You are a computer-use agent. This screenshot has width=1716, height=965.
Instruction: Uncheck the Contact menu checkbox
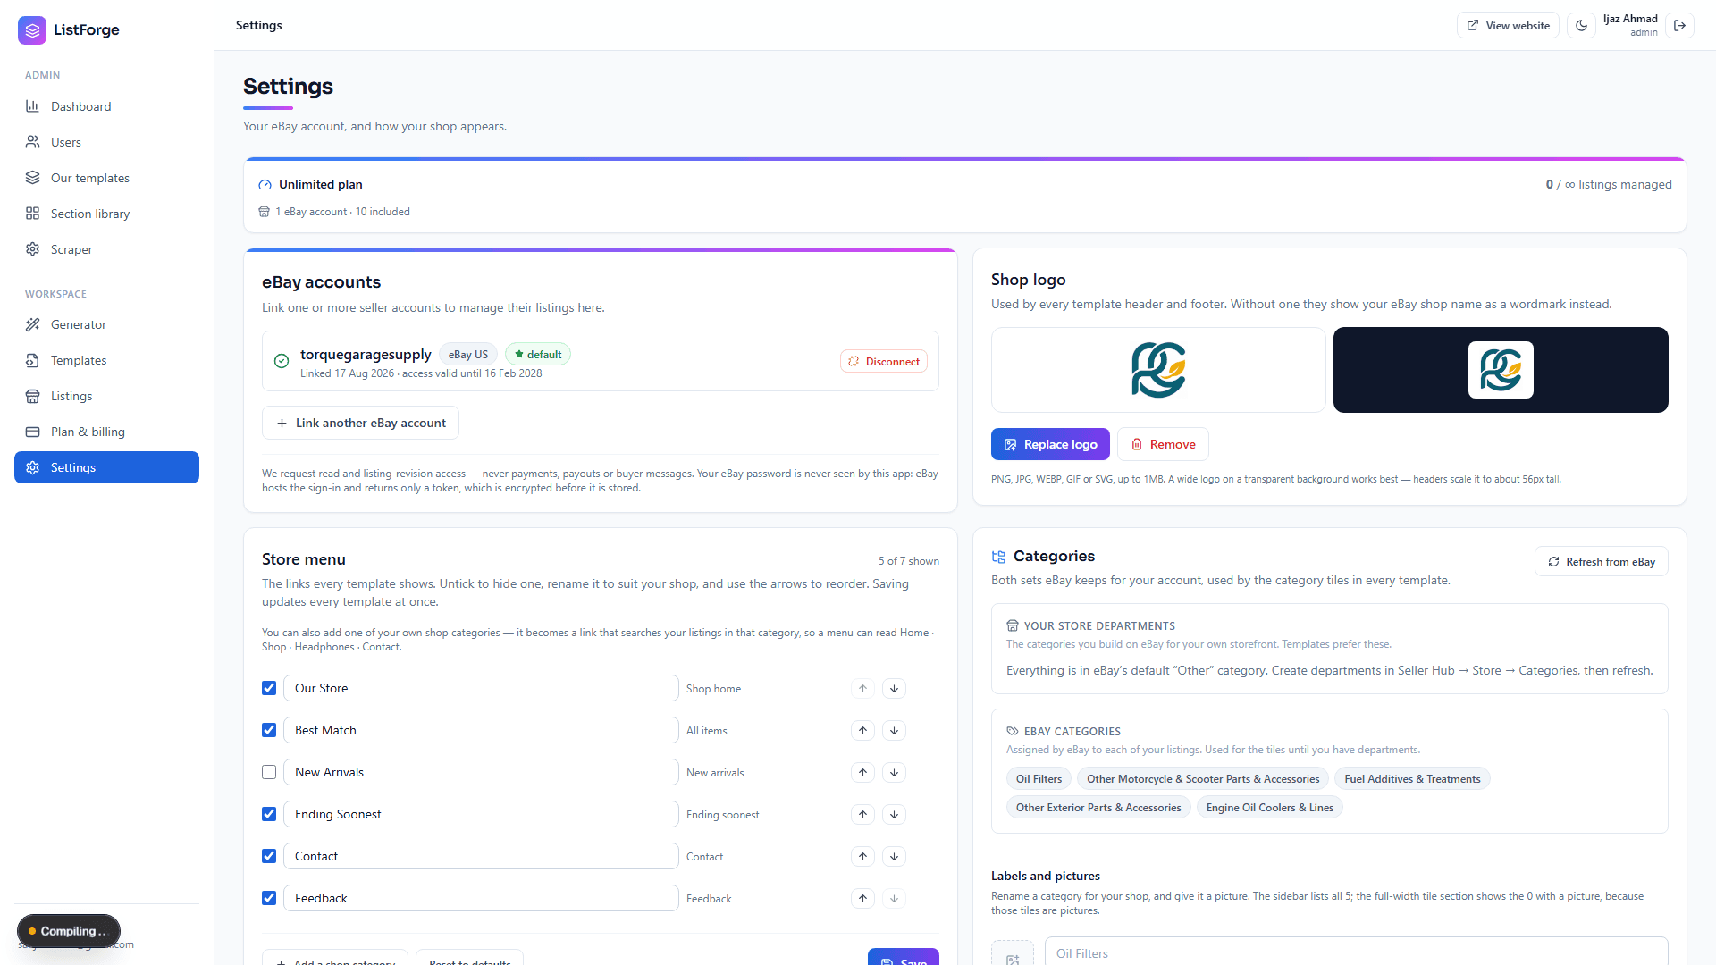[x=269, y=856]
